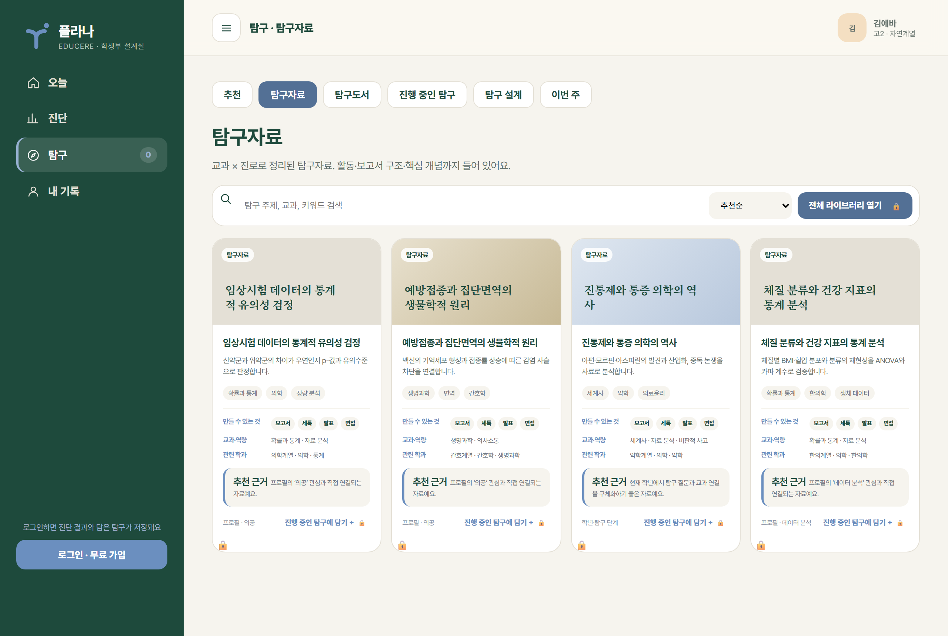Click lock icon at bottom of 체질 분류 card
The width and height of the screenshot is (948, 636).
(x=762, y=545)
